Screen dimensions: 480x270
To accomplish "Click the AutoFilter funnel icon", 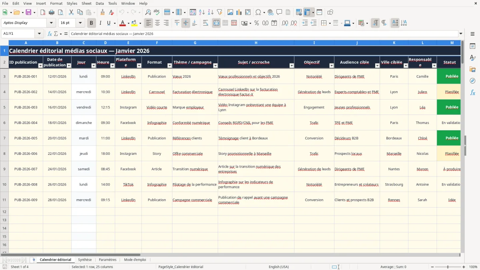I will (x=220, y=12).
